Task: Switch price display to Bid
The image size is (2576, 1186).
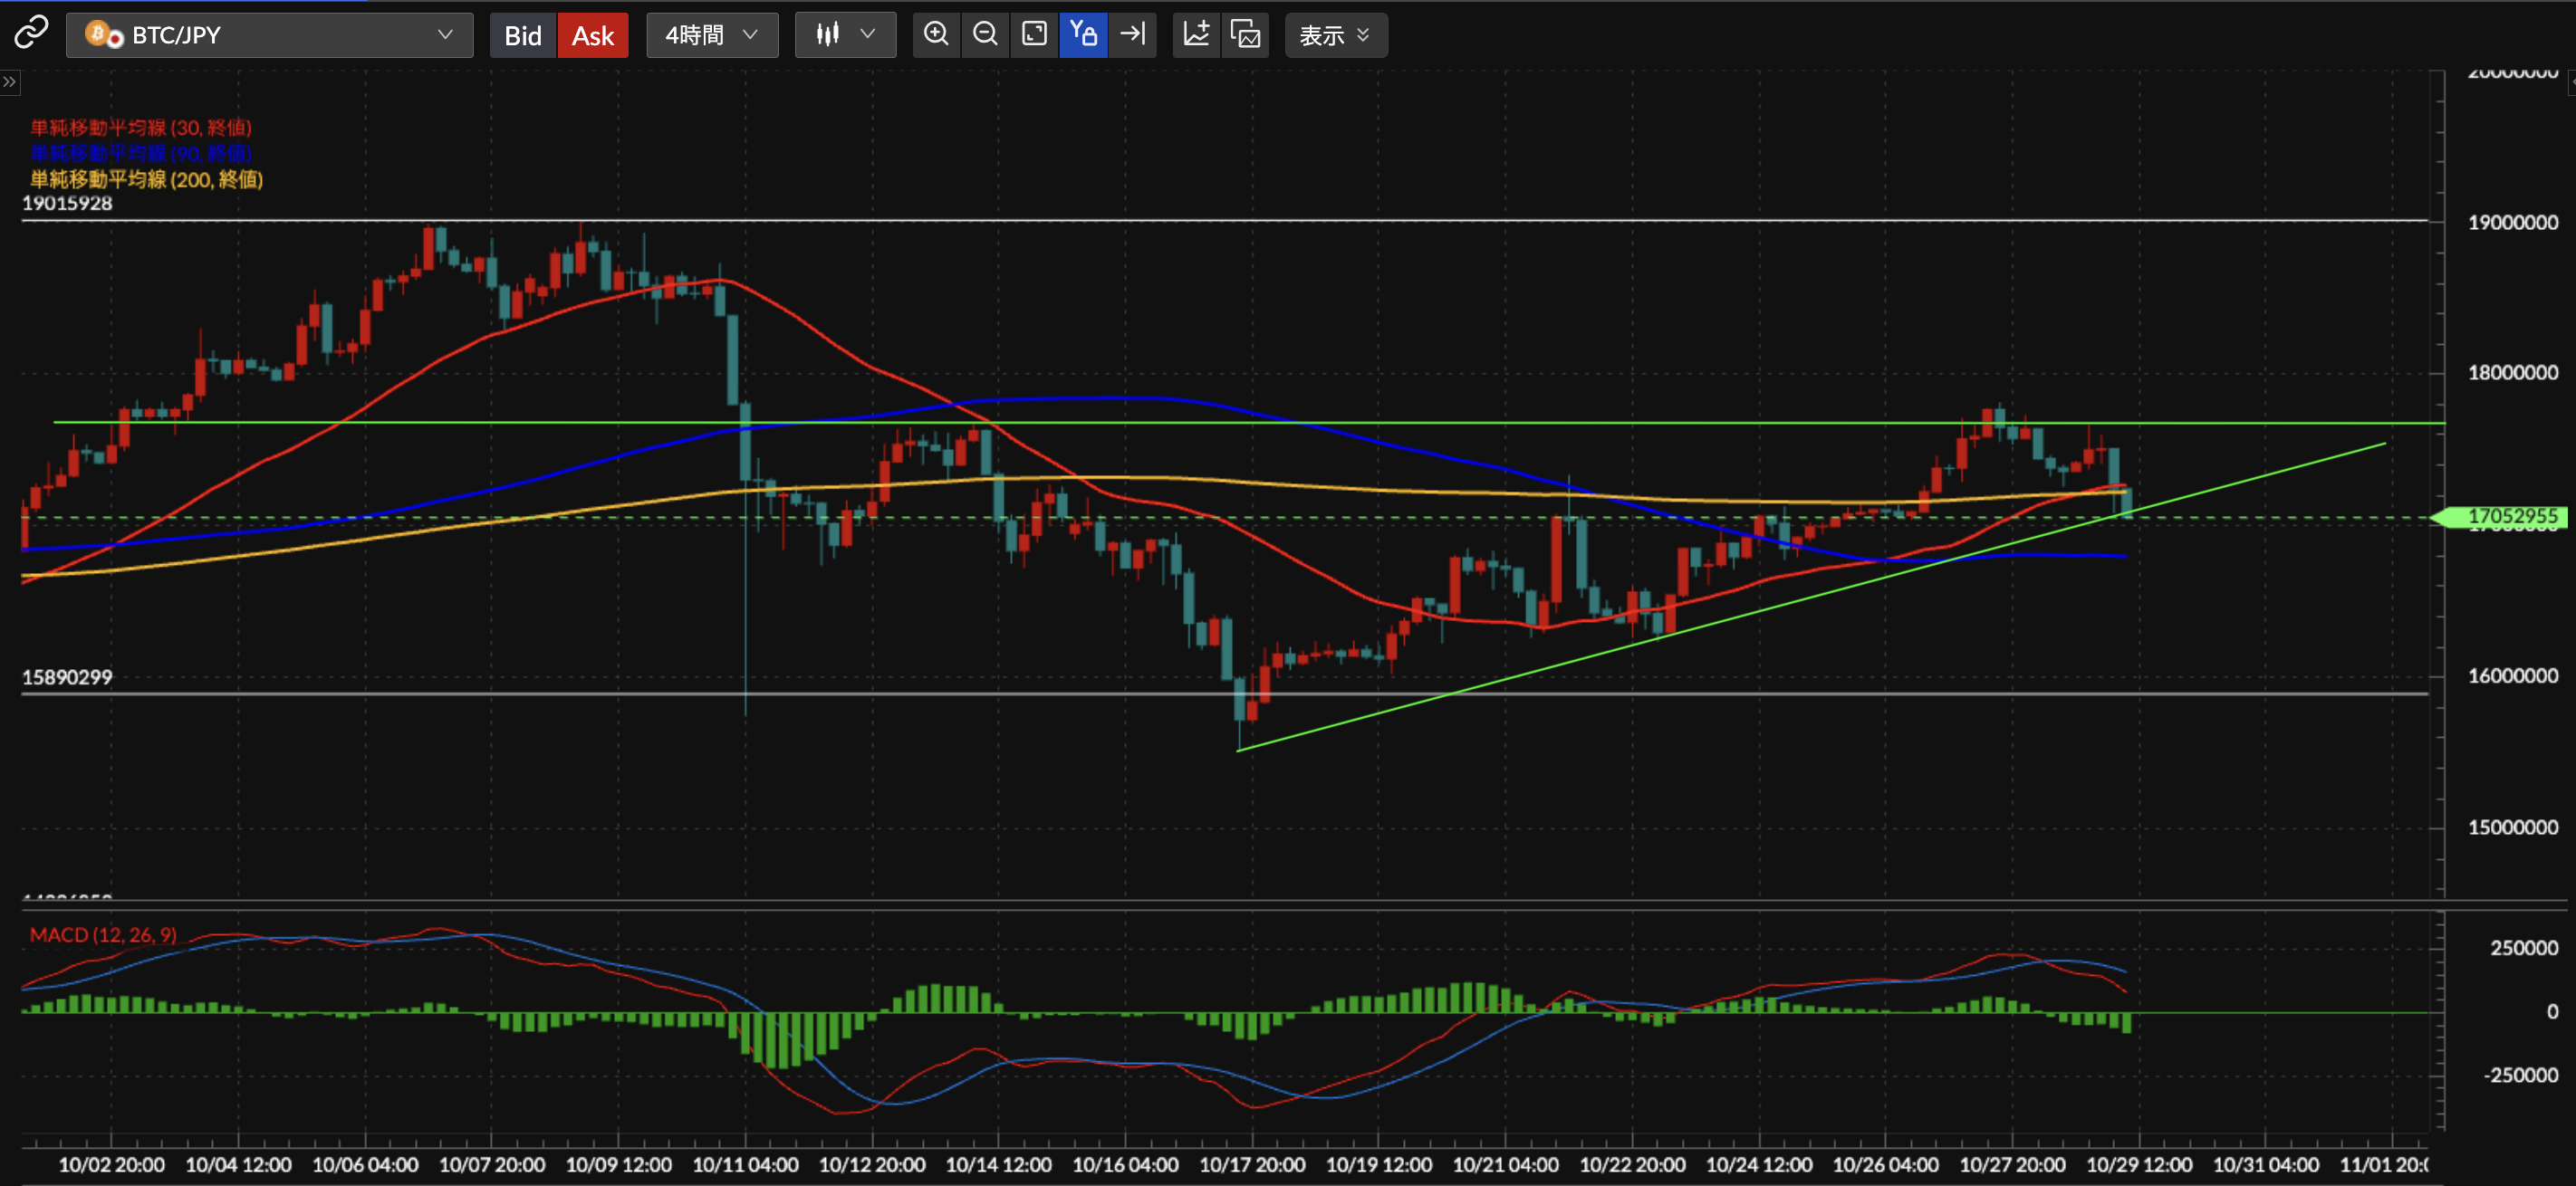Action: [x=522, y=35]
